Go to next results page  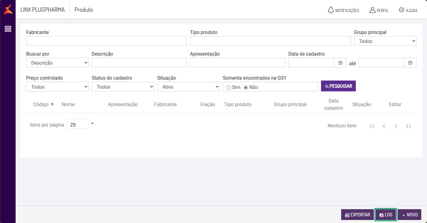click(x=396, y=126)
